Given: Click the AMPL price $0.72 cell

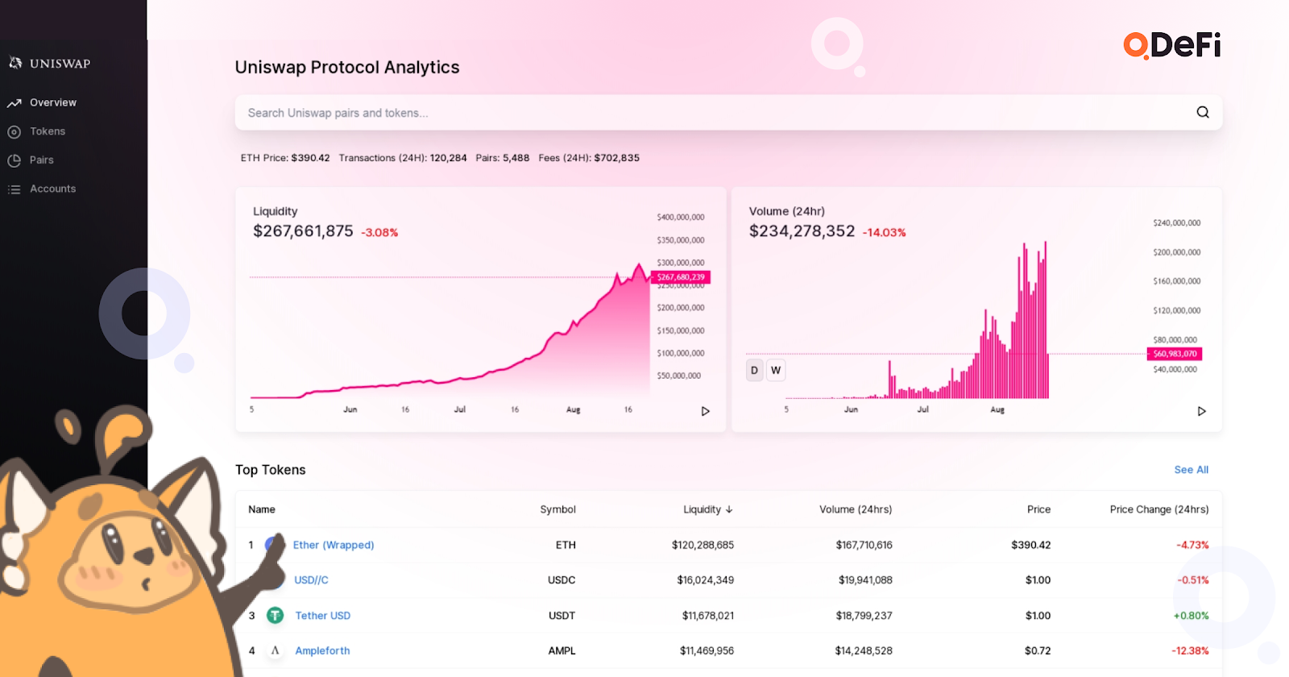Looking at the screenshot, I should [1038, 650].
